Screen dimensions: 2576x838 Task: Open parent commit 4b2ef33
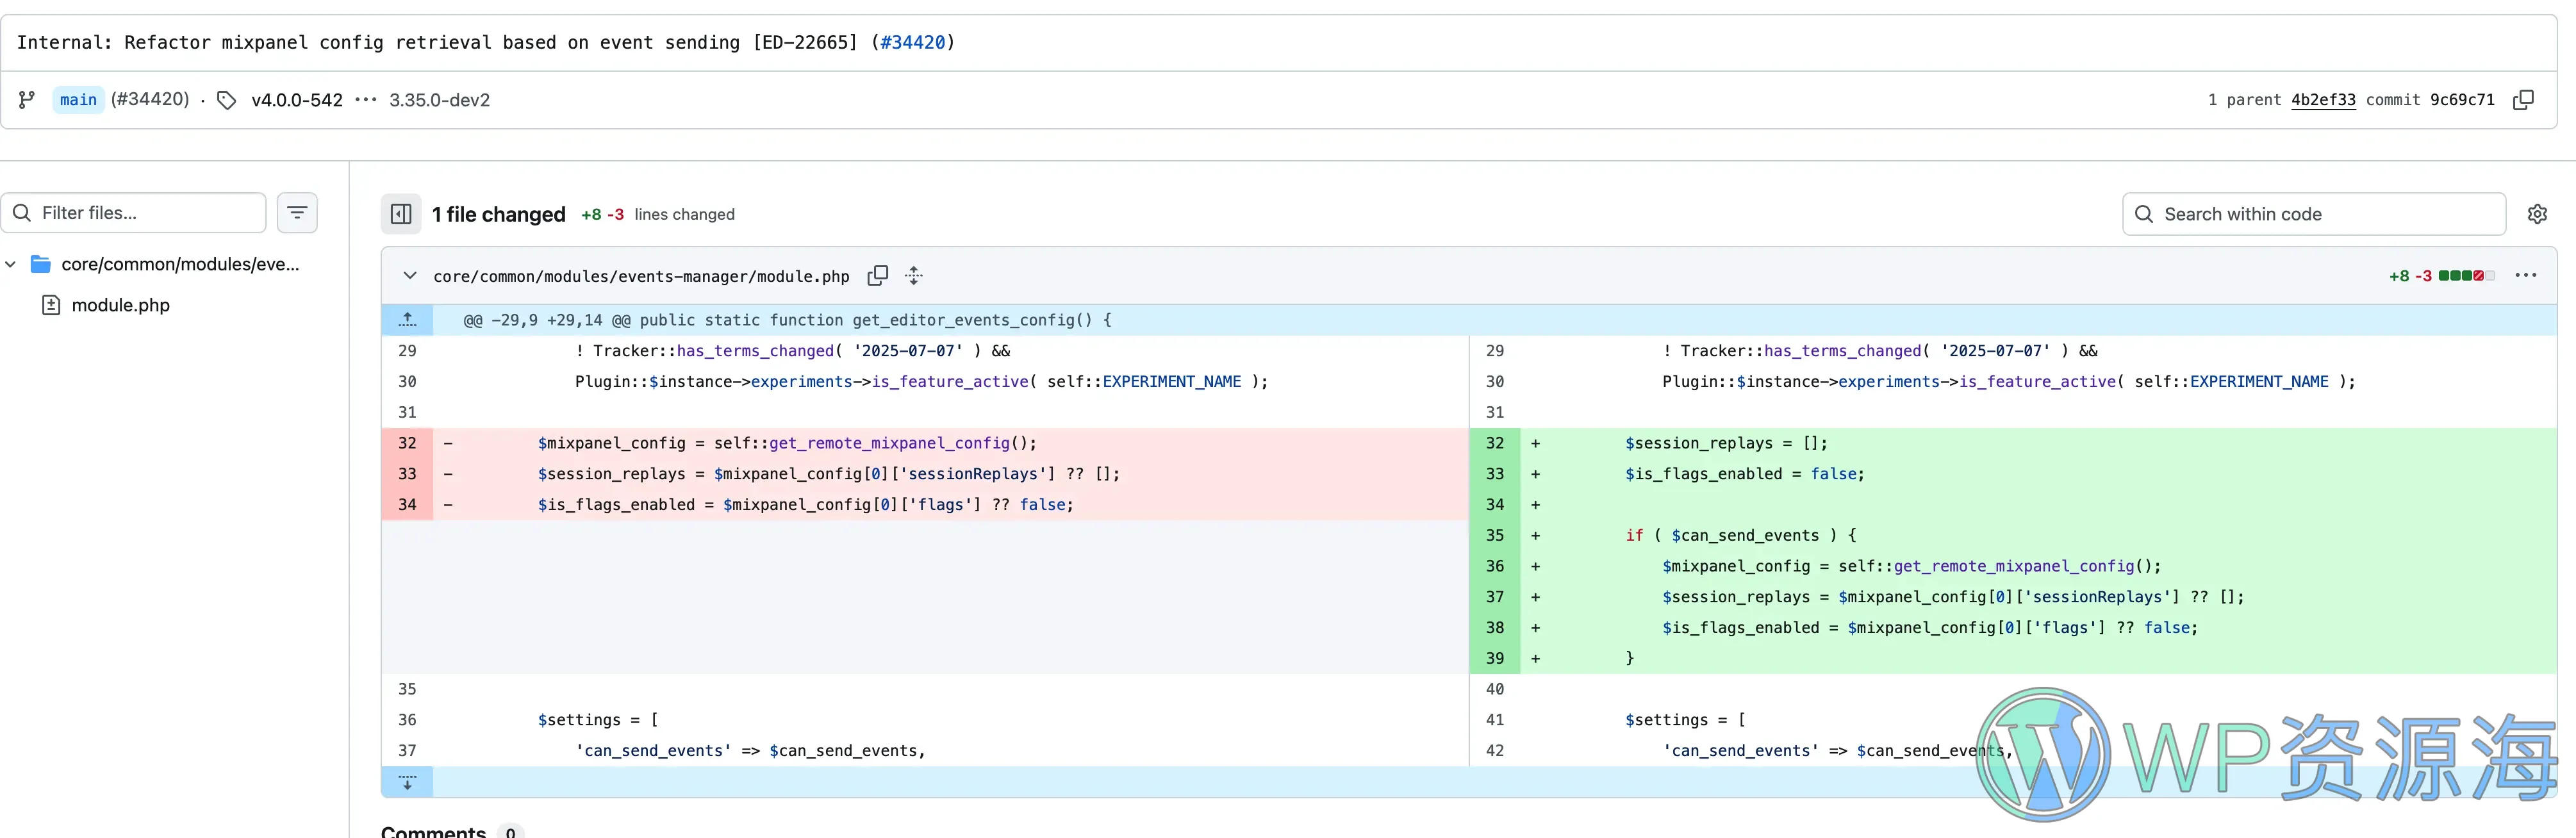(x=2322, y=100)
